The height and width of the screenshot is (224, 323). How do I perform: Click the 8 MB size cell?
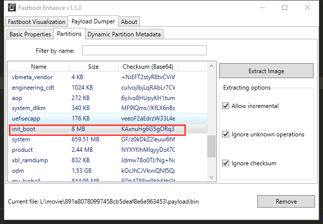point(79,129)
